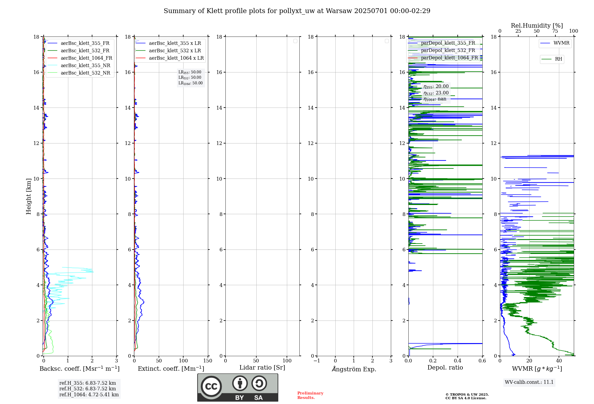This screenshot has width=594, height=404.
Task: Click the parDepol_klett_1064_FR legend entry
Action: 443,58
